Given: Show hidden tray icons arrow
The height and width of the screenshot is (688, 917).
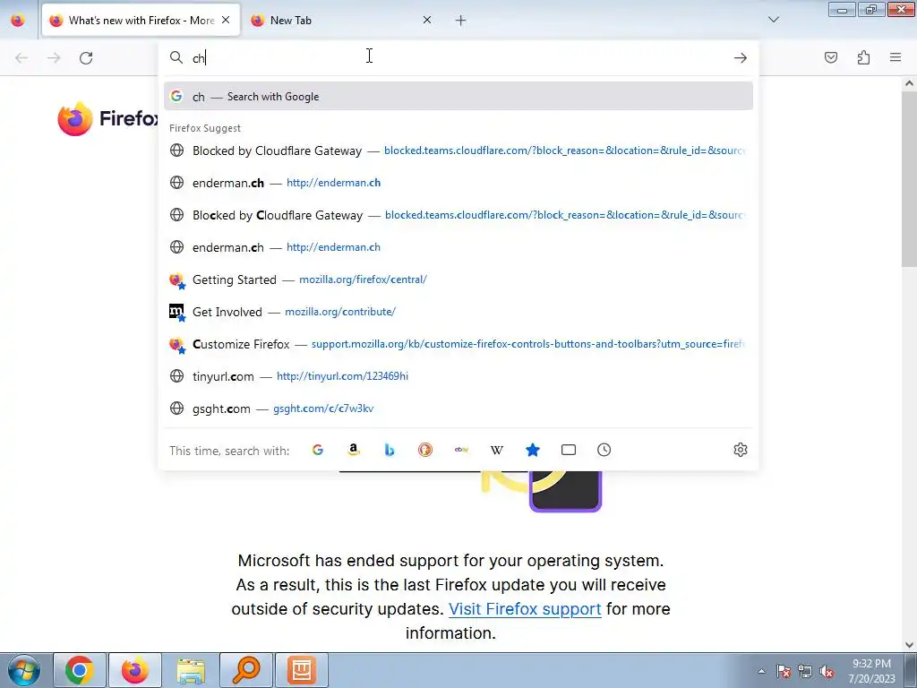Looking at the screenshot, I should point(761,671).
